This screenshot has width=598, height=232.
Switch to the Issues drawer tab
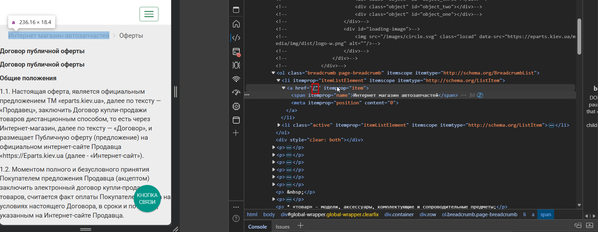pyautogui.click(x=282, y=227)
